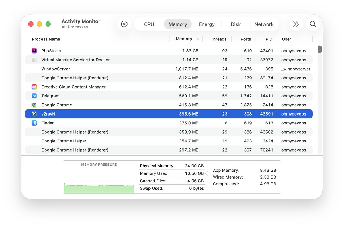Screen dimensions: 344x227
Task: Click the 1,017.7 MB memory value
Action: point(187,69)
